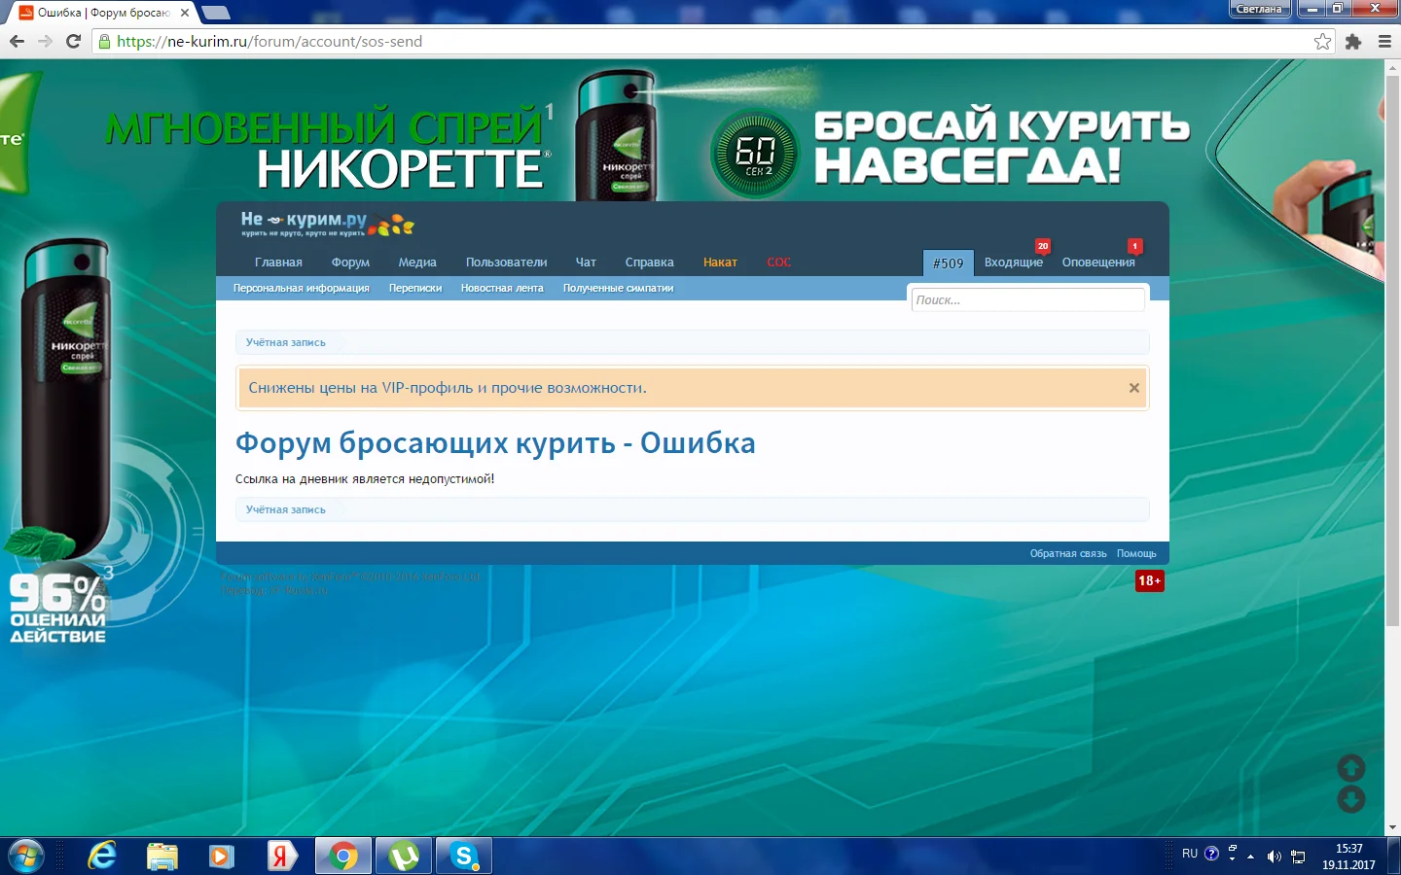Bookmark this page with the star icon

pyautogui.click(x=1322, y=41)
